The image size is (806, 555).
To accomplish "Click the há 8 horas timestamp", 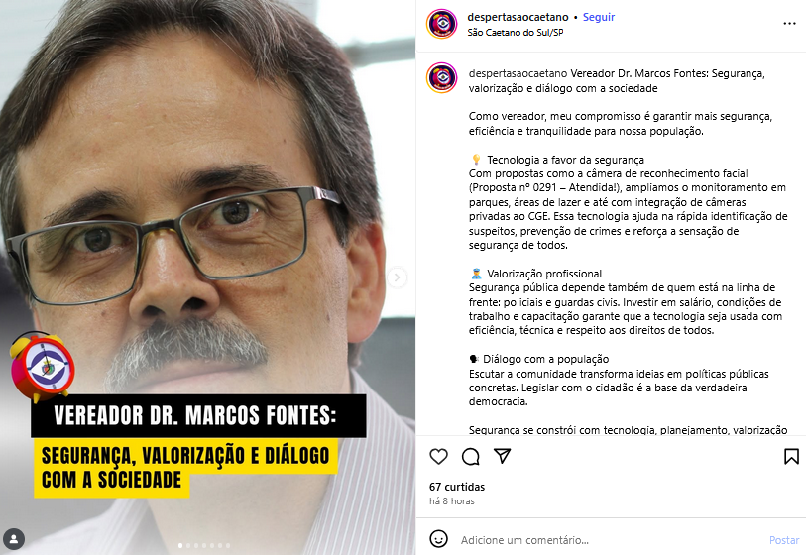I will pos(452,501).
